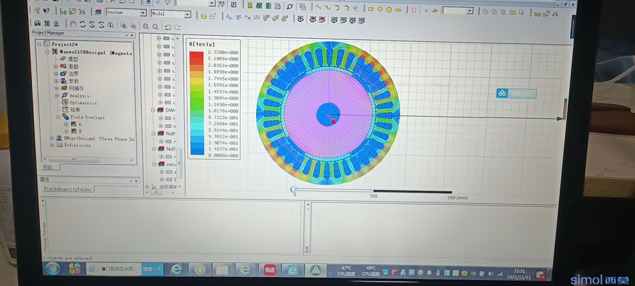Image resolution: width=635 pixels, height=286 pixels.
Task: Click the Validate green checkmark icon
Action: 259,6
